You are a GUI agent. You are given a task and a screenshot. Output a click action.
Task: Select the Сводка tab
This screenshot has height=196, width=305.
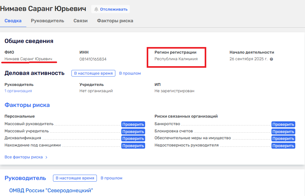[13, 21]
